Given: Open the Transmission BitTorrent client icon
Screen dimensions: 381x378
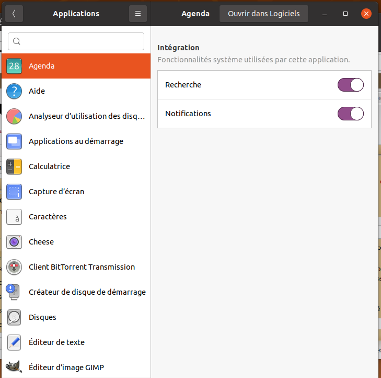Looking at the screenshot, I should pyautogui.click(x=14, y=267).
